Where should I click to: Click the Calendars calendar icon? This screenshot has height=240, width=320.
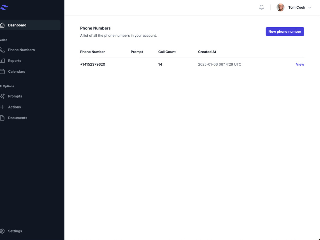(2, 71)
